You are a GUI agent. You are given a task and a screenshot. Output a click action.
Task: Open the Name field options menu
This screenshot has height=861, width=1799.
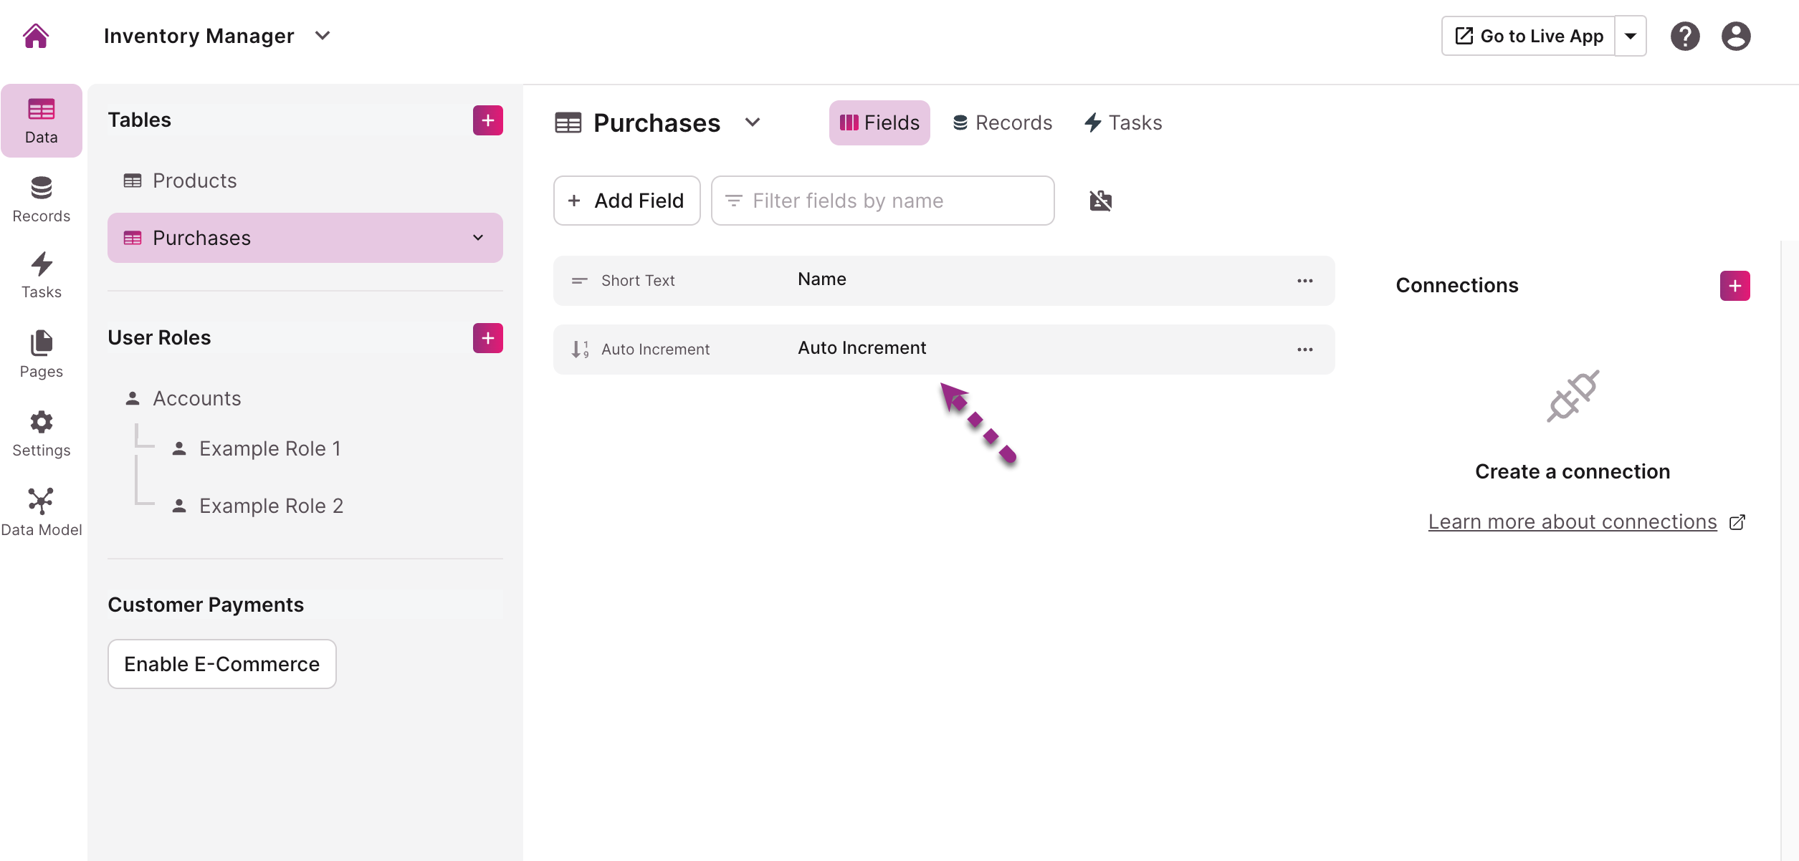1305,281
